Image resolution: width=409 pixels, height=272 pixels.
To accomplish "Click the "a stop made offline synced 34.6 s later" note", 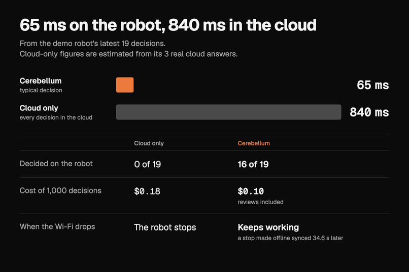I will (290, 238).
